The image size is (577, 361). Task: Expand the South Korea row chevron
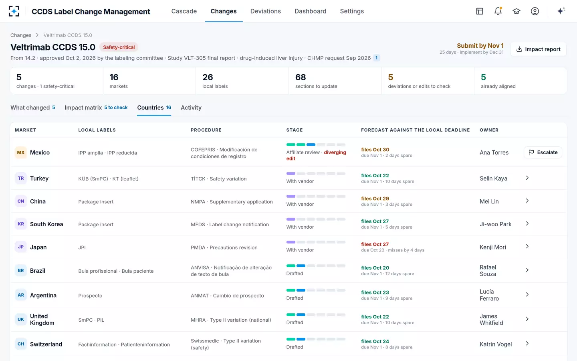[x=527, y=223]
